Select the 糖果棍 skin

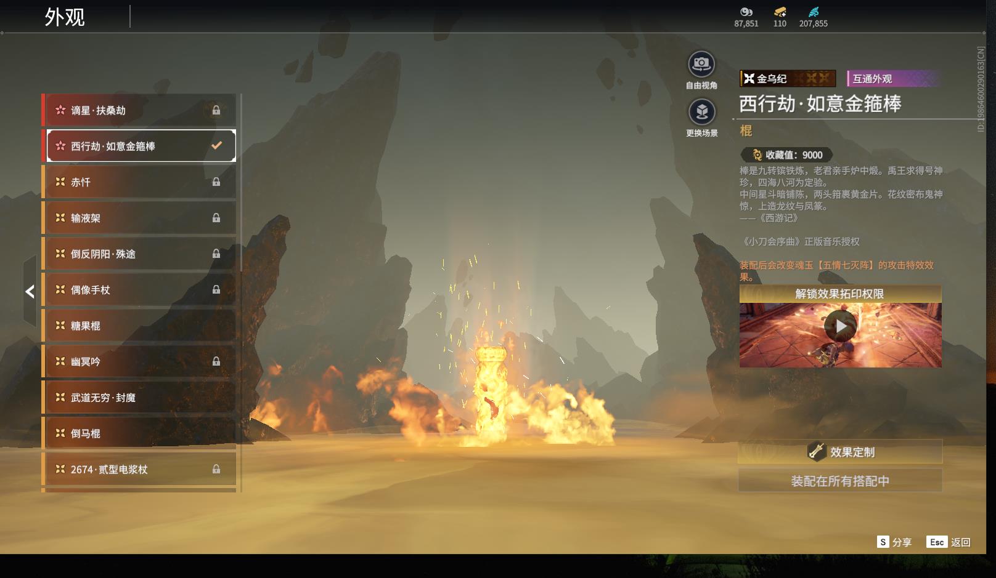pos(141,326)
